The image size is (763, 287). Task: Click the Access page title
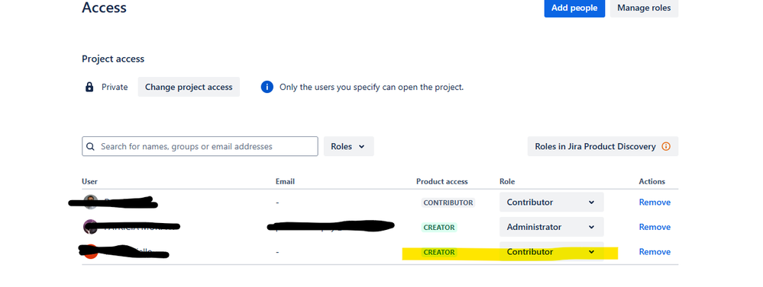point(104,8)
